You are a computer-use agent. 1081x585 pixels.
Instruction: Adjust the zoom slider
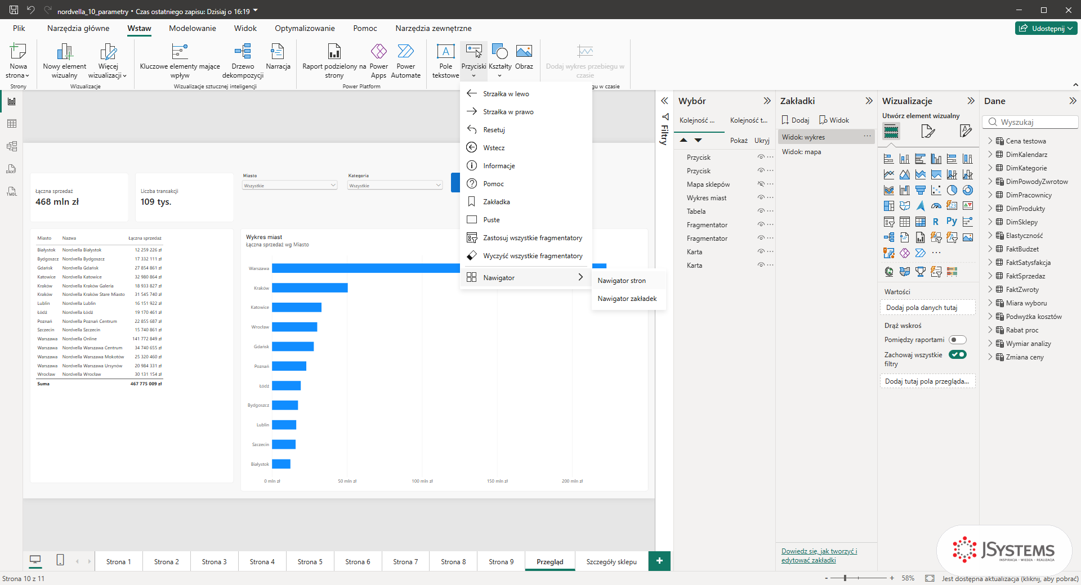coord(845,578)
